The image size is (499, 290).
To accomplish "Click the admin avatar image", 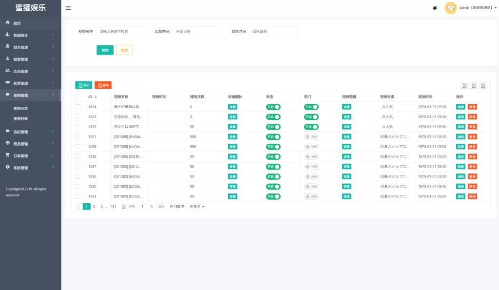I will 451,8.
